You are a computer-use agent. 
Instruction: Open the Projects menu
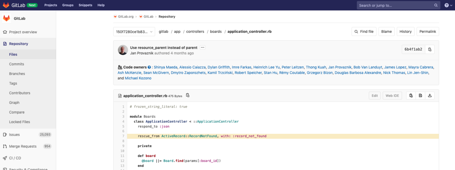(51, 5)
